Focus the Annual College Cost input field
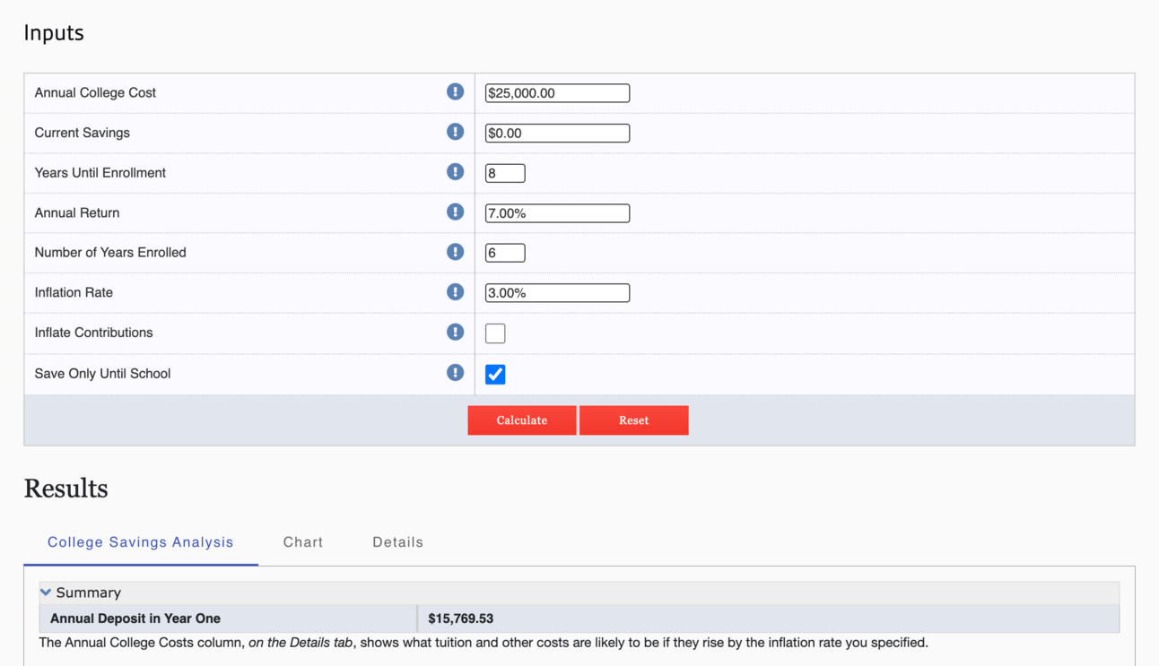 click(557, 93)
